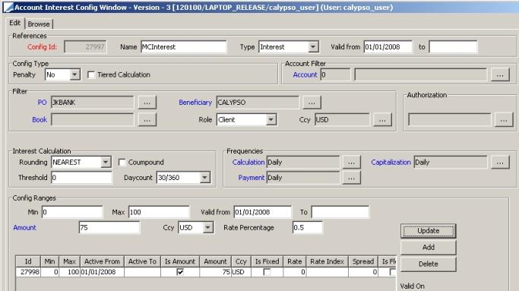Viewport: 519px width, 291px height.
Task: Check the Is Fixed checkbox in row 27998
Action: [267, 272]
